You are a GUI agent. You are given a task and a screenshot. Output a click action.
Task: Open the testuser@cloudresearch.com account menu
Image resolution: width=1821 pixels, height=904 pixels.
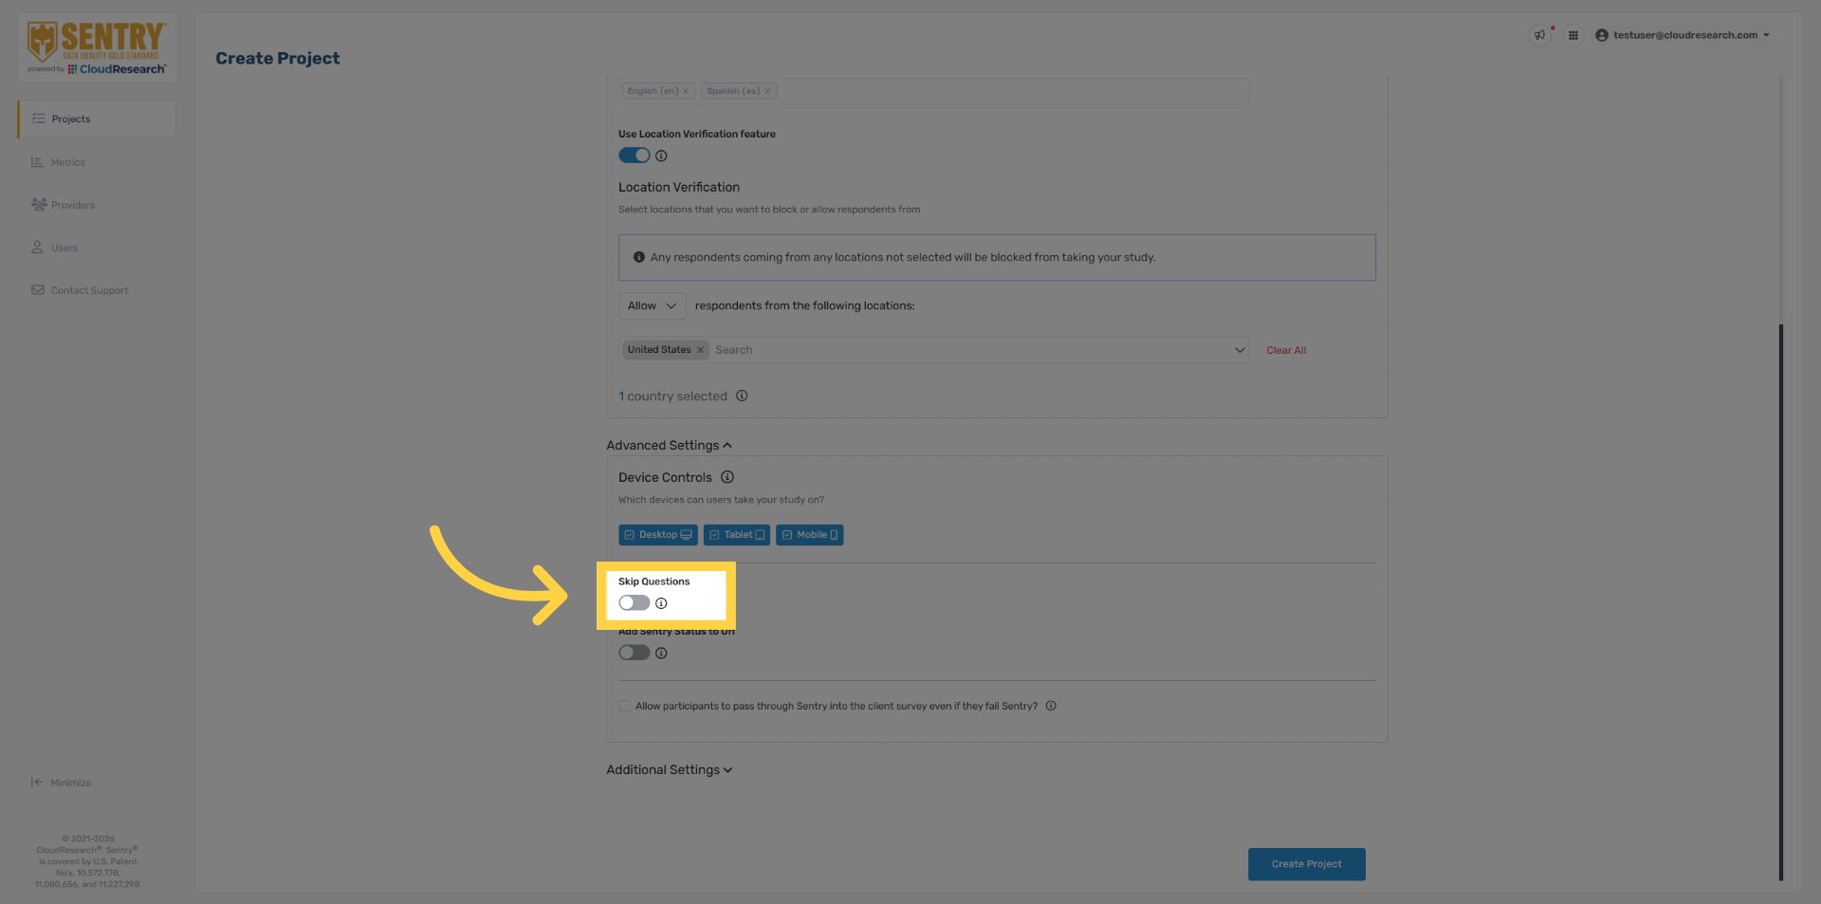click(x=1685, y=35)
